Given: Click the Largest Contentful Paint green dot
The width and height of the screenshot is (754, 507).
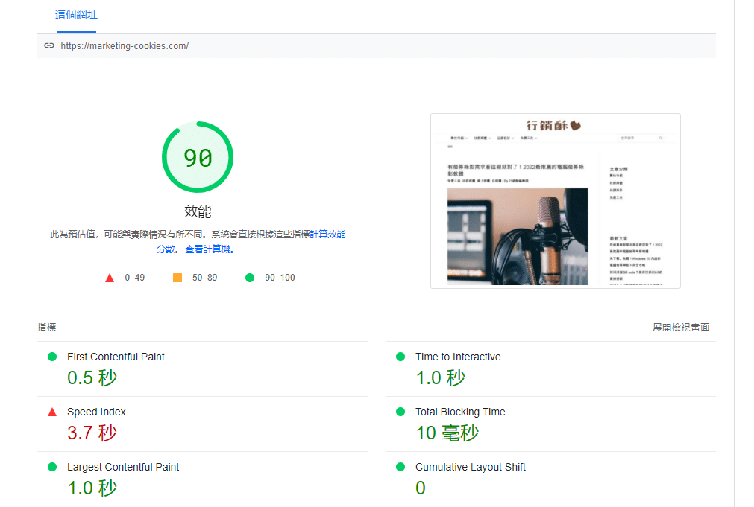Looking at the screenshot, I should [52, 467].
